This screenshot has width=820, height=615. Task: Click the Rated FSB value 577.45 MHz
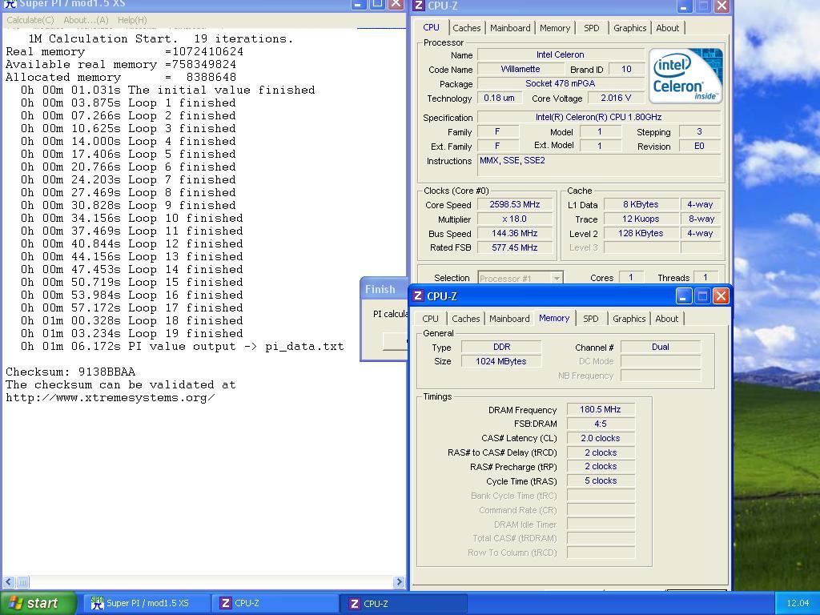point(515,248)
